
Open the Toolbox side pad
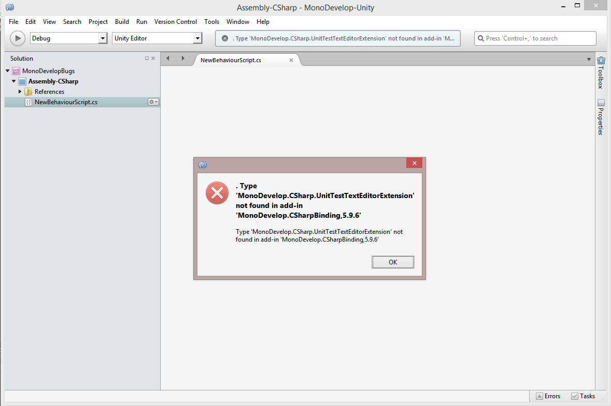coord(601,73)
